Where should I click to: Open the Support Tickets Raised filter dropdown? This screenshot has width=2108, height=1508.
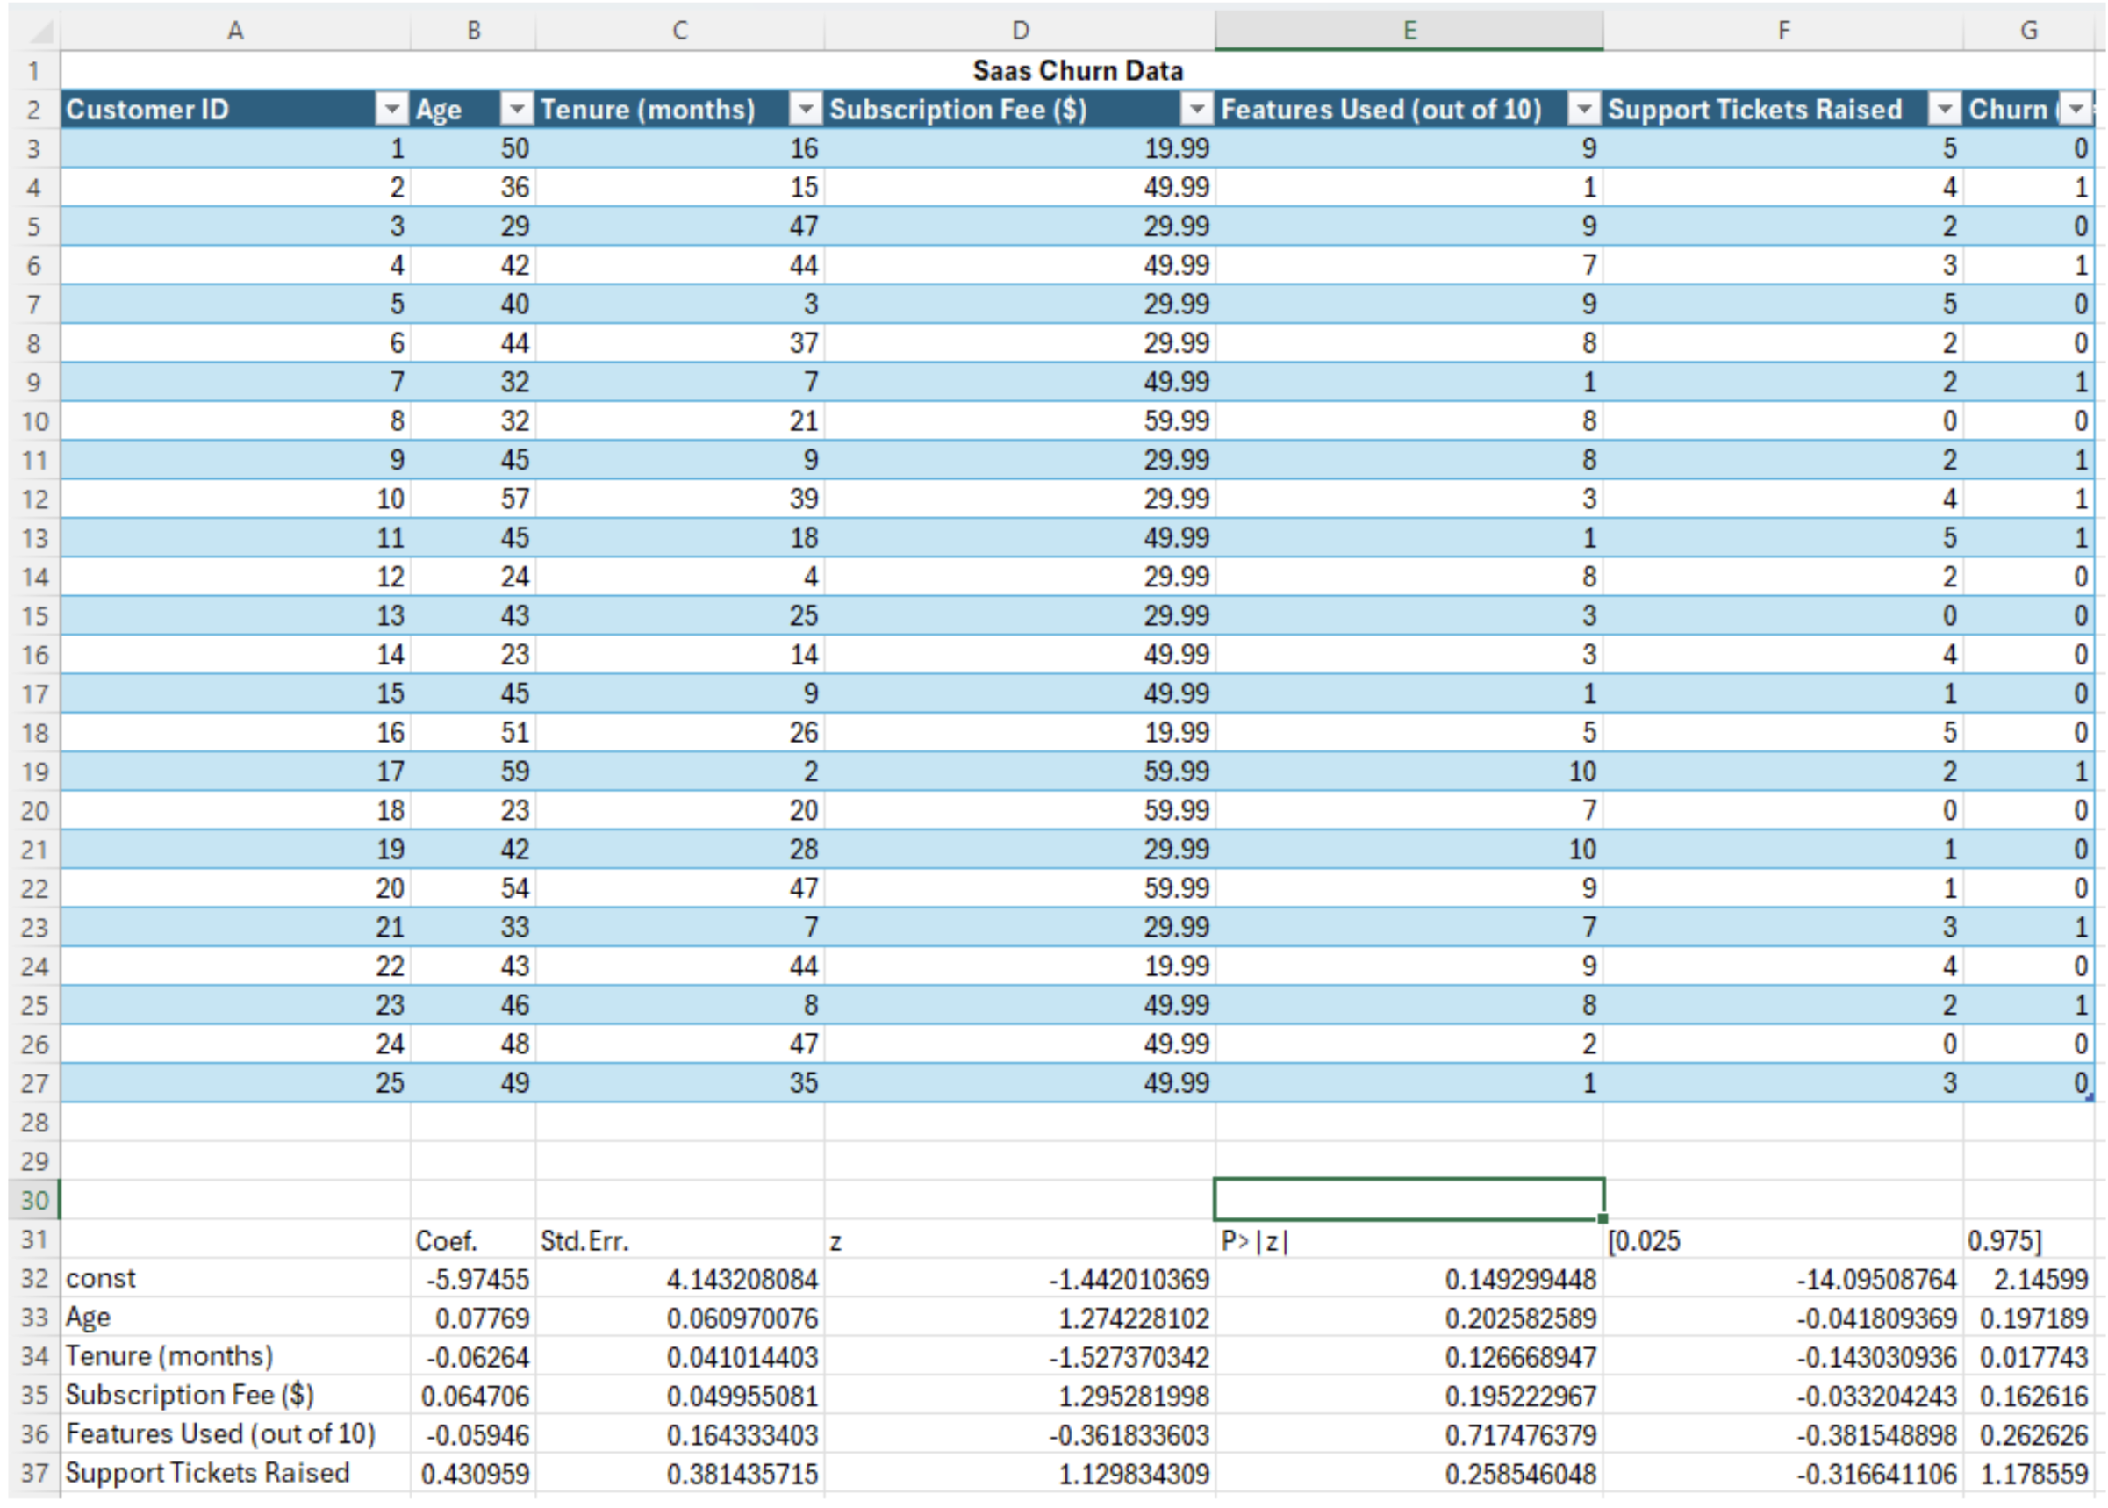tap(1944, 111)
